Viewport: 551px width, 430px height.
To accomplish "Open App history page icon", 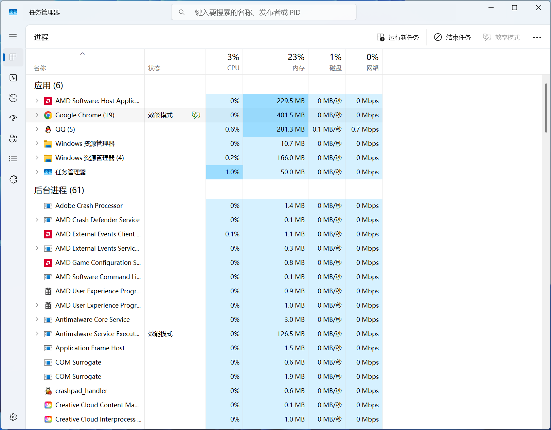I will pos(13,98).
